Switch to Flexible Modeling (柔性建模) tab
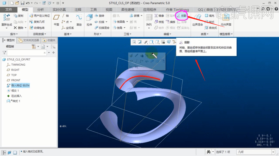The width and height of the screenshot is (279, 156). pos(128,10)
